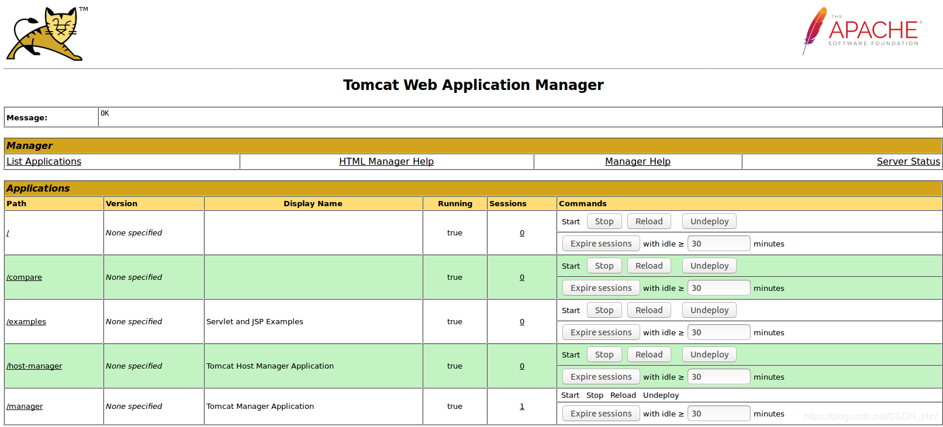Stop the root / application
943x427 pixels.
click(605, 221)
